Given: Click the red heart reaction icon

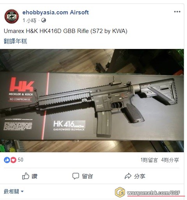Looking at the screenshot, I should pos(13,160).
